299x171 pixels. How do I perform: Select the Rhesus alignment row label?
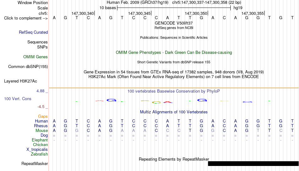click(41, 126)
